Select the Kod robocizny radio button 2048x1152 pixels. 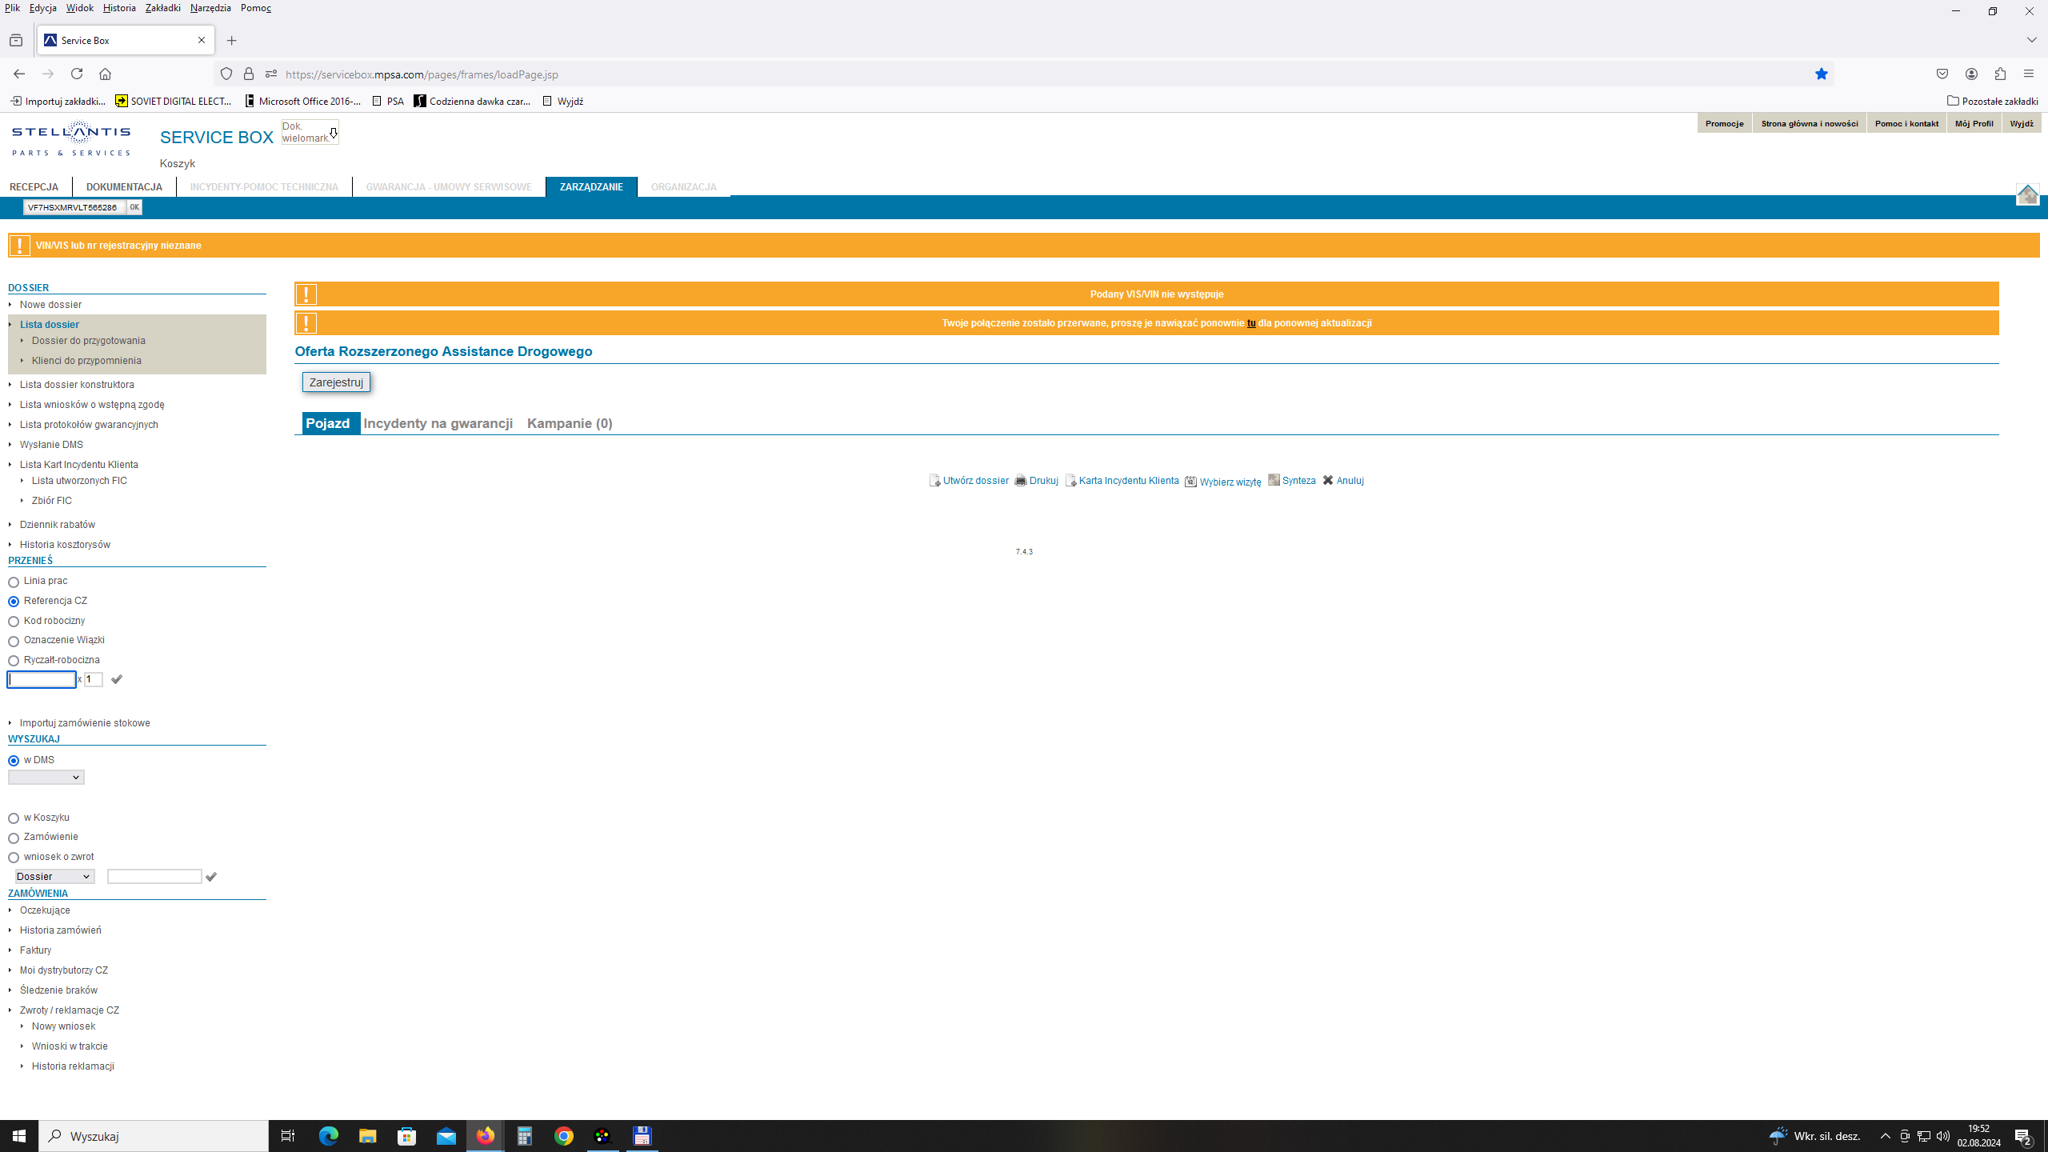[14, 622]
